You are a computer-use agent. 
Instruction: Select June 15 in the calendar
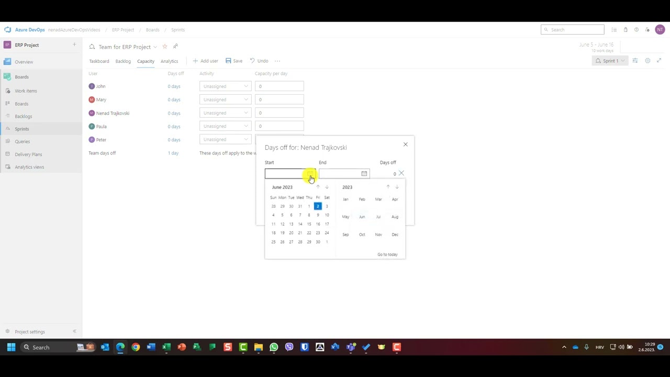[x=309, y=224]
